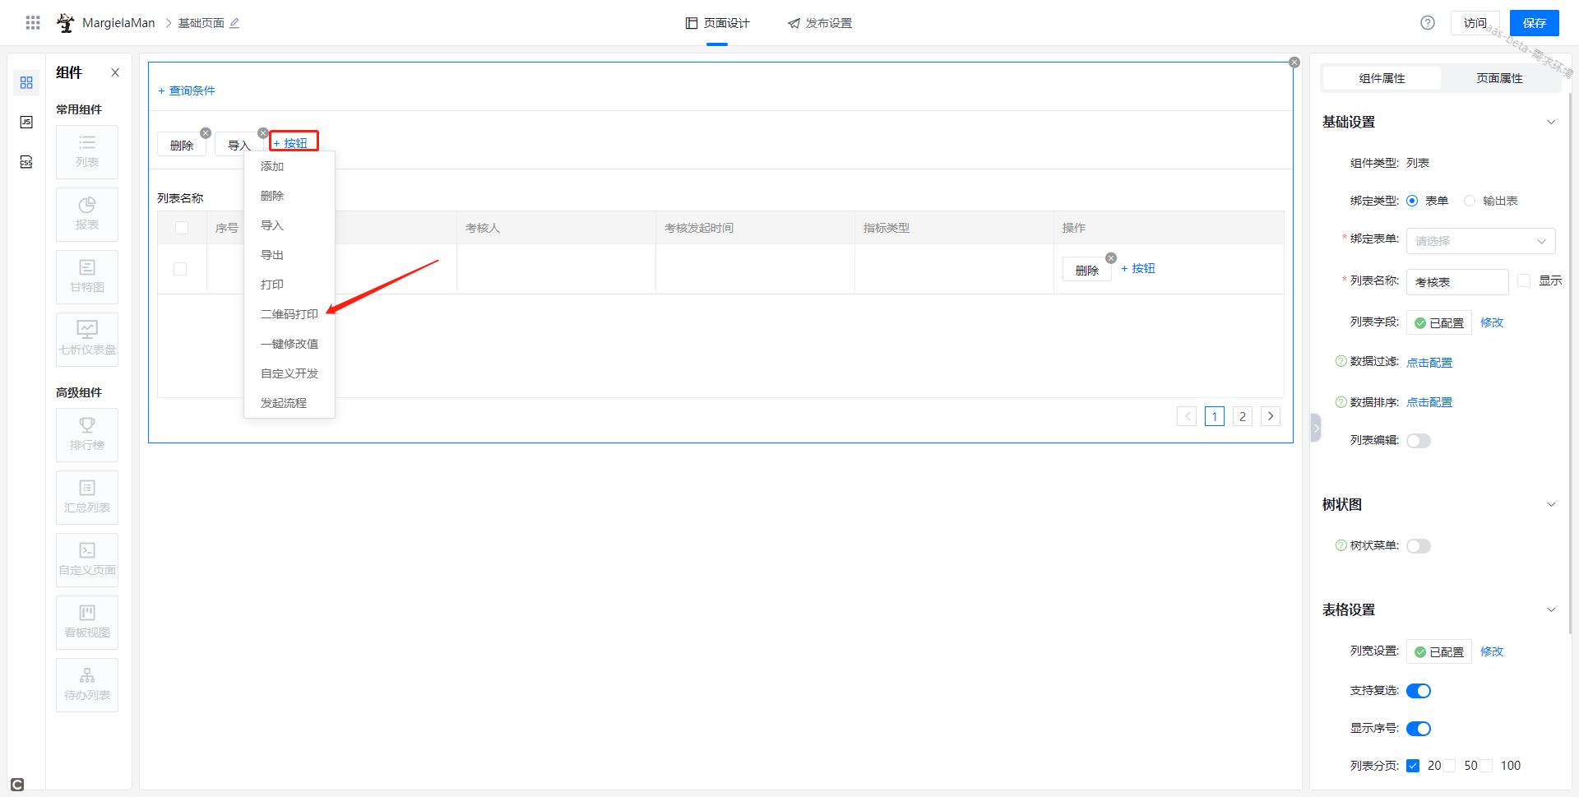This screenshot has height=797, width=1579.
Task: Toggle the 列表编辑 switch
Action: [x=1419, y=441]
